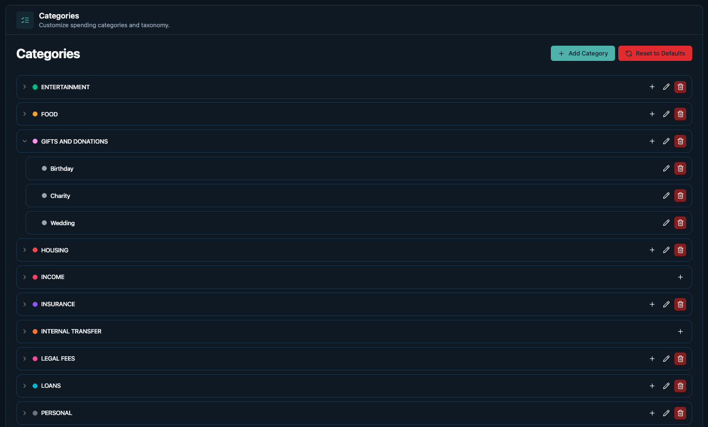Click the pink color dot next to GIFTS AND DONATIONS
Image resolution: width=708 pixels, height=427 pixels.
[x=35, y=141]
